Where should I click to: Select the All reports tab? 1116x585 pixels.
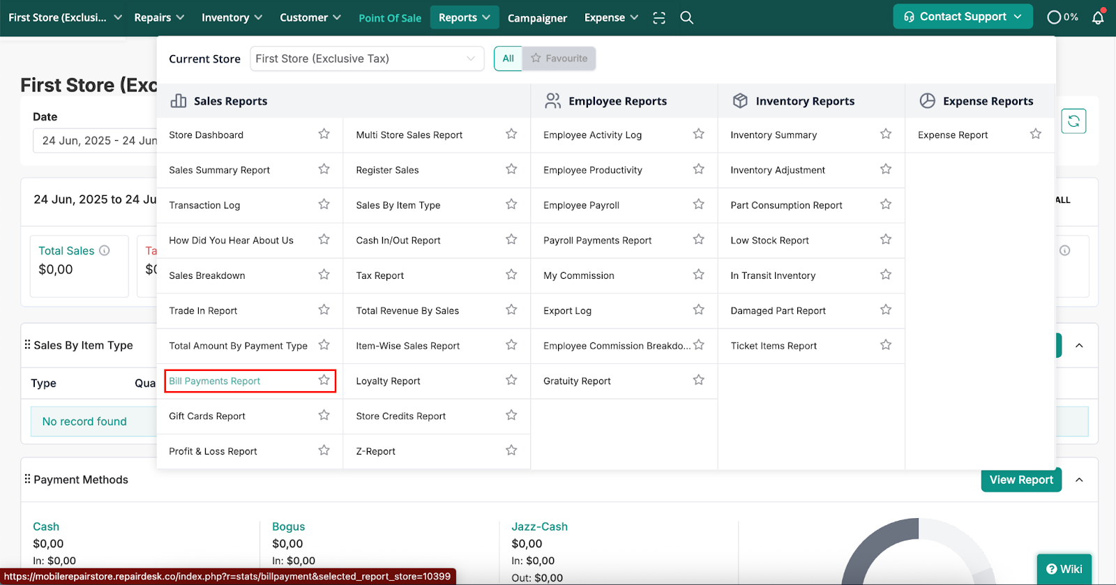tap(508, 59)
